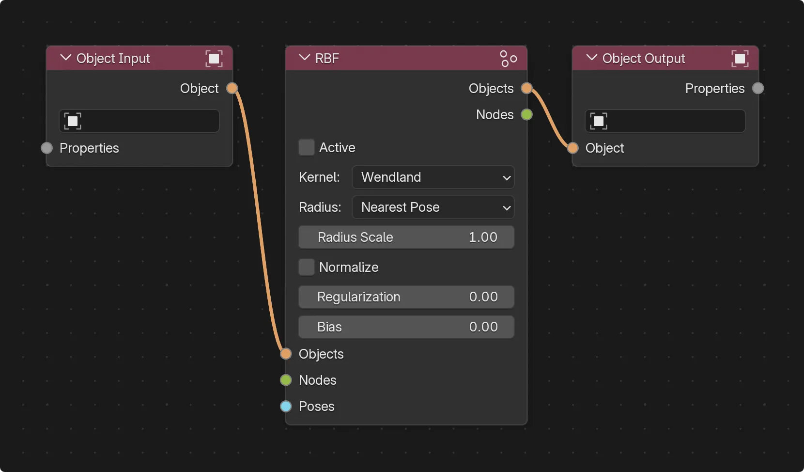Screen dimensions: 804x472
Task: Click the RBF Nodes input socket
Action: tap(286, 380)
